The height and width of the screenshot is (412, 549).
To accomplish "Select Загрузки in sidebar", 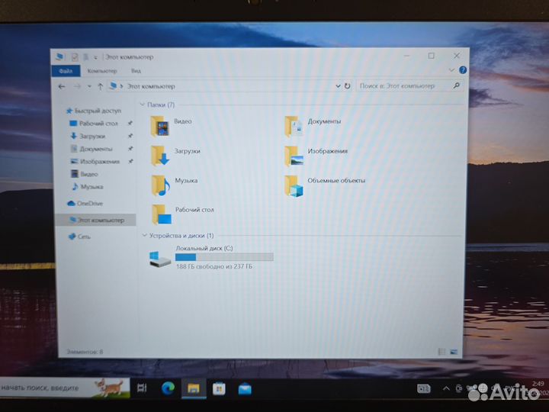I will 88,136.
